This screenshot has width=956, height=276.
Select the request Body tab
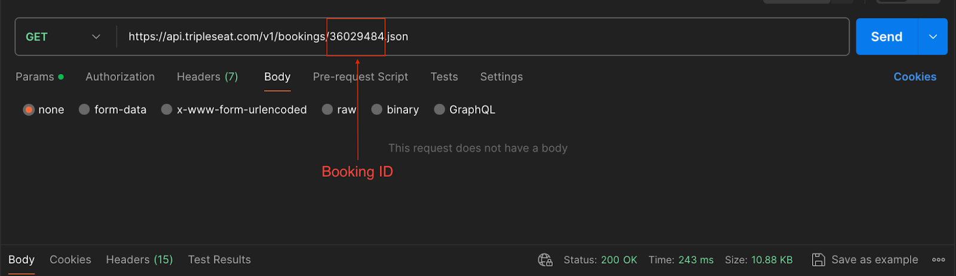tap(277, 76)
